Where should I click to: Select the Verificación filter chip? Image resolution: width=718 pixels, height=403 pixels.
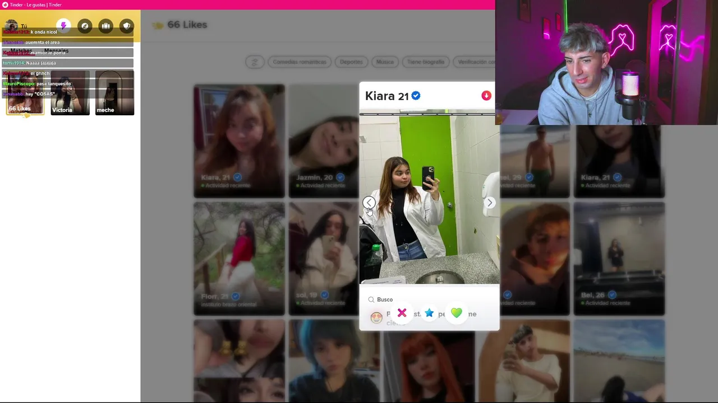[475, 62]
